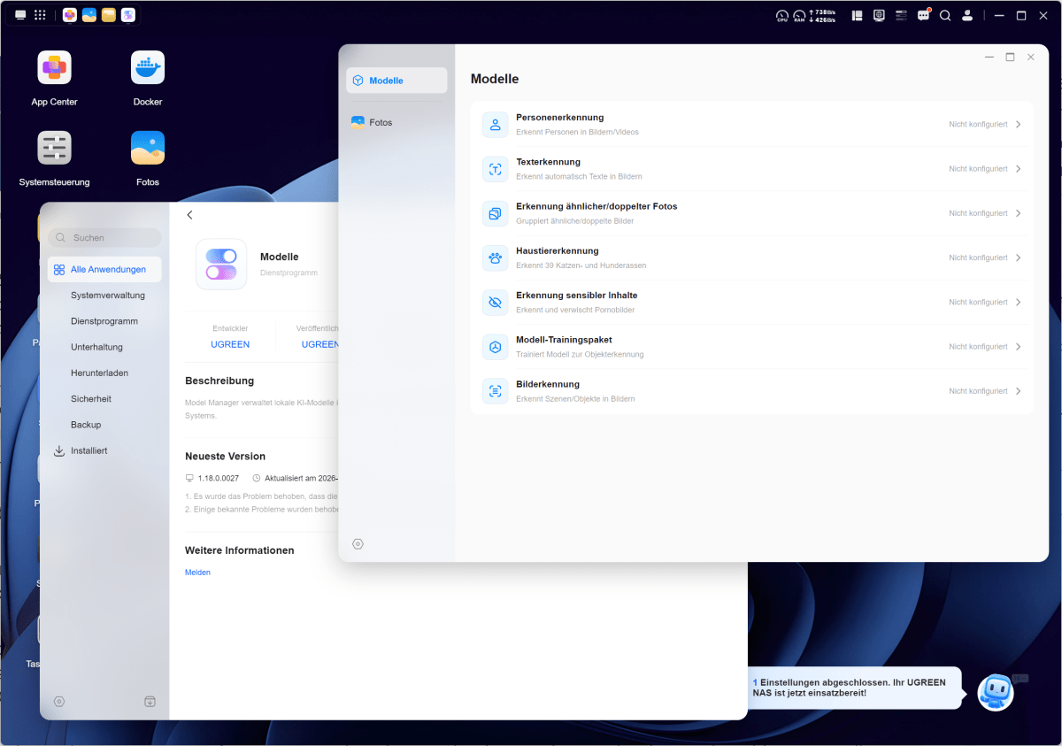Select Modelle in the Modelle window sidebar
1062x746 pixels.
(x=396, y=81)
